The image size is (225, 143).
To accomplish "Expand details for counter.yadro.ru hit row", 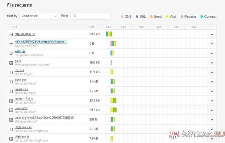I will click(211, 44).
